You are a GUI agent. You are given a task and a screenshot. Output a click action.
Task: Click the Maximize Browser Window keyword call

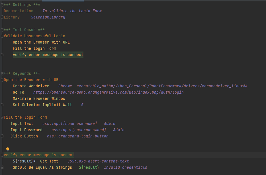click(x=39, y=99)
